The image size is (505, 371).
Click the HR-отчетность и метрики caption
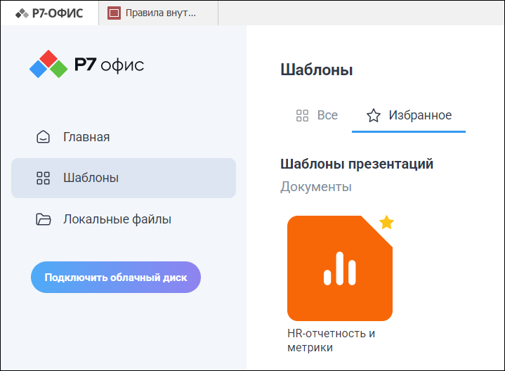[x=332, y=340]
